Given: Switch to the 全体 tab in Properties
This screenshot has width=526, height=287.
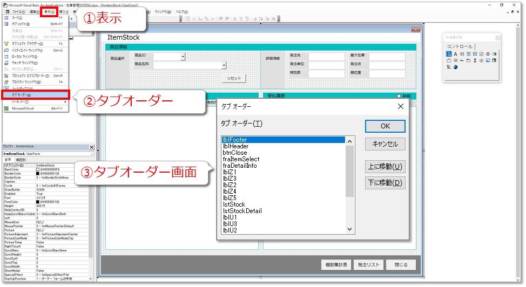Looking at the screenshot, I should [x=8, y=160].
